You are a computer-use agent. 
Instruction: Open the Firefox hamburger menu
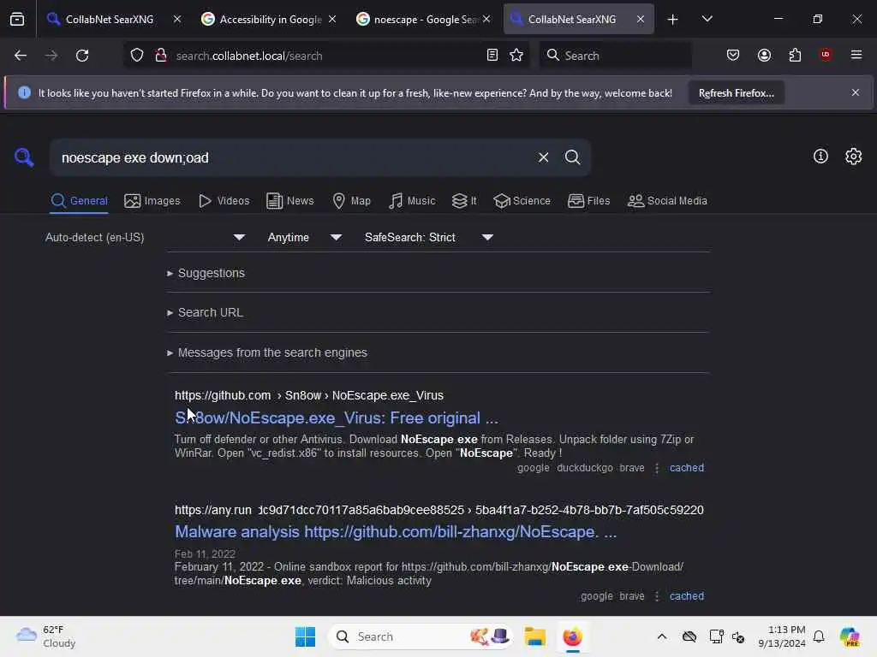pyautogui.click(x=856, y=55)
